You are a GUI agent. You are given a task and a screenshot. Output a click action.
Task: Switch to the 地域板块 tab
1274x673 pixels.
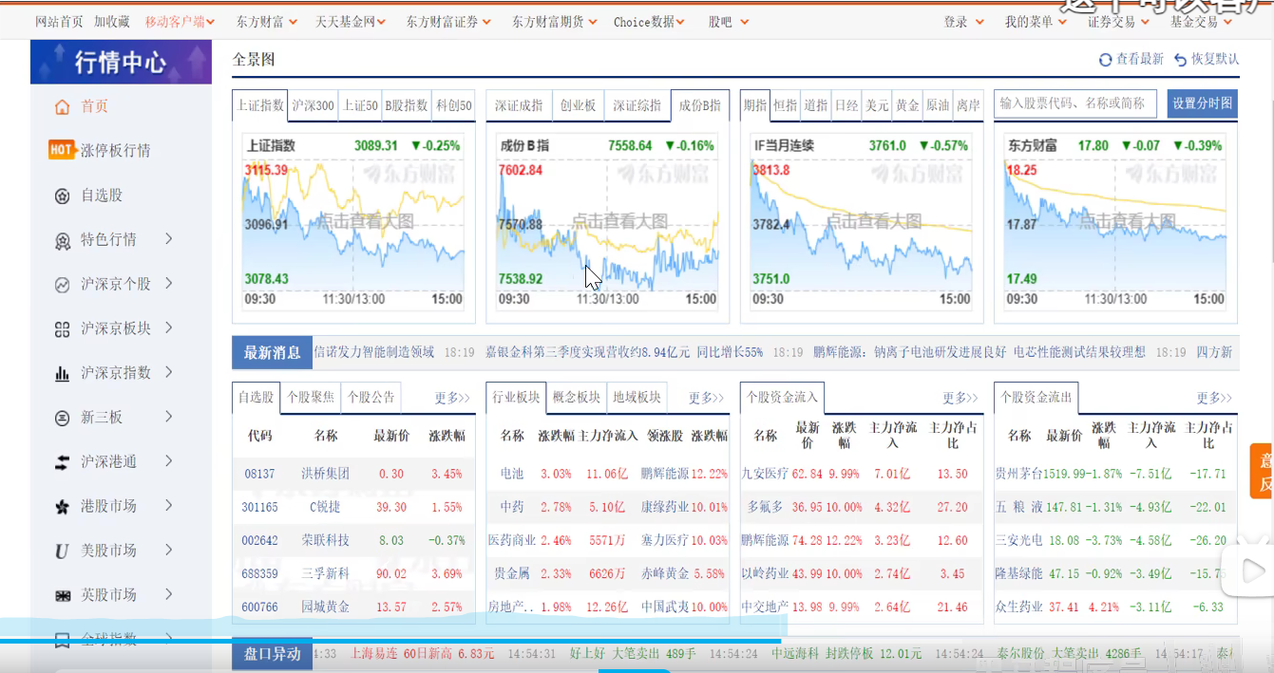coord(637,397)
